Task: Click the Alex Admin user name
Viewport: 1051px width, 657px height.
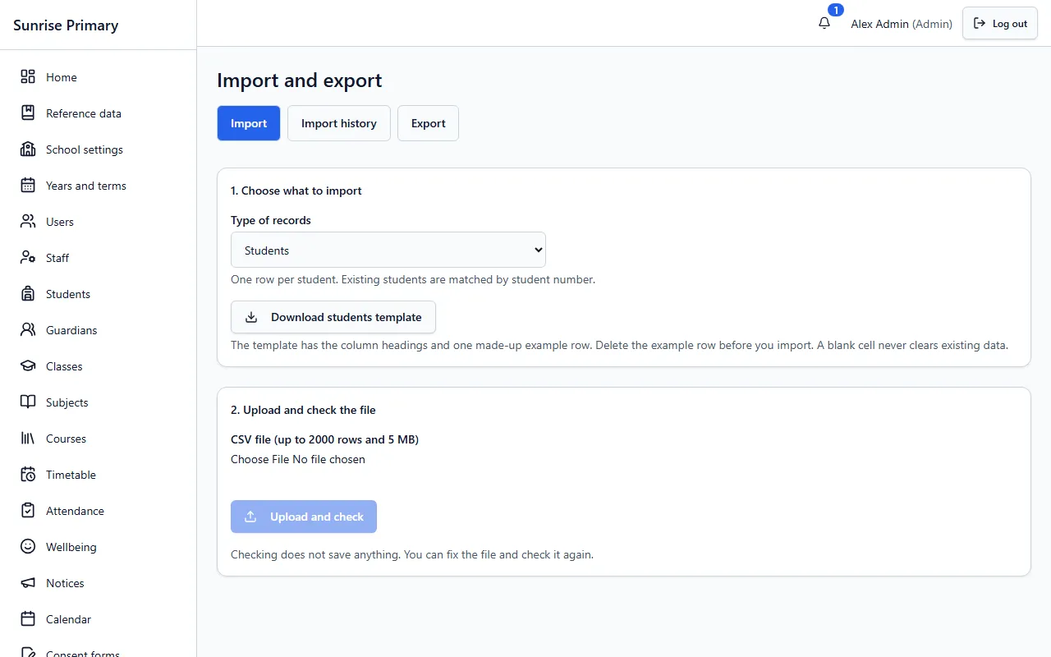Action: [x=879, y=24]
